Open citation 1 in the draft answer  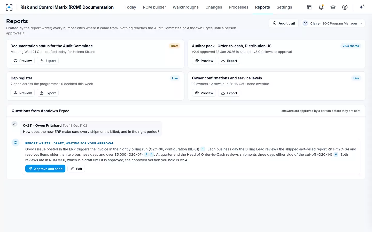pos(203,149)
